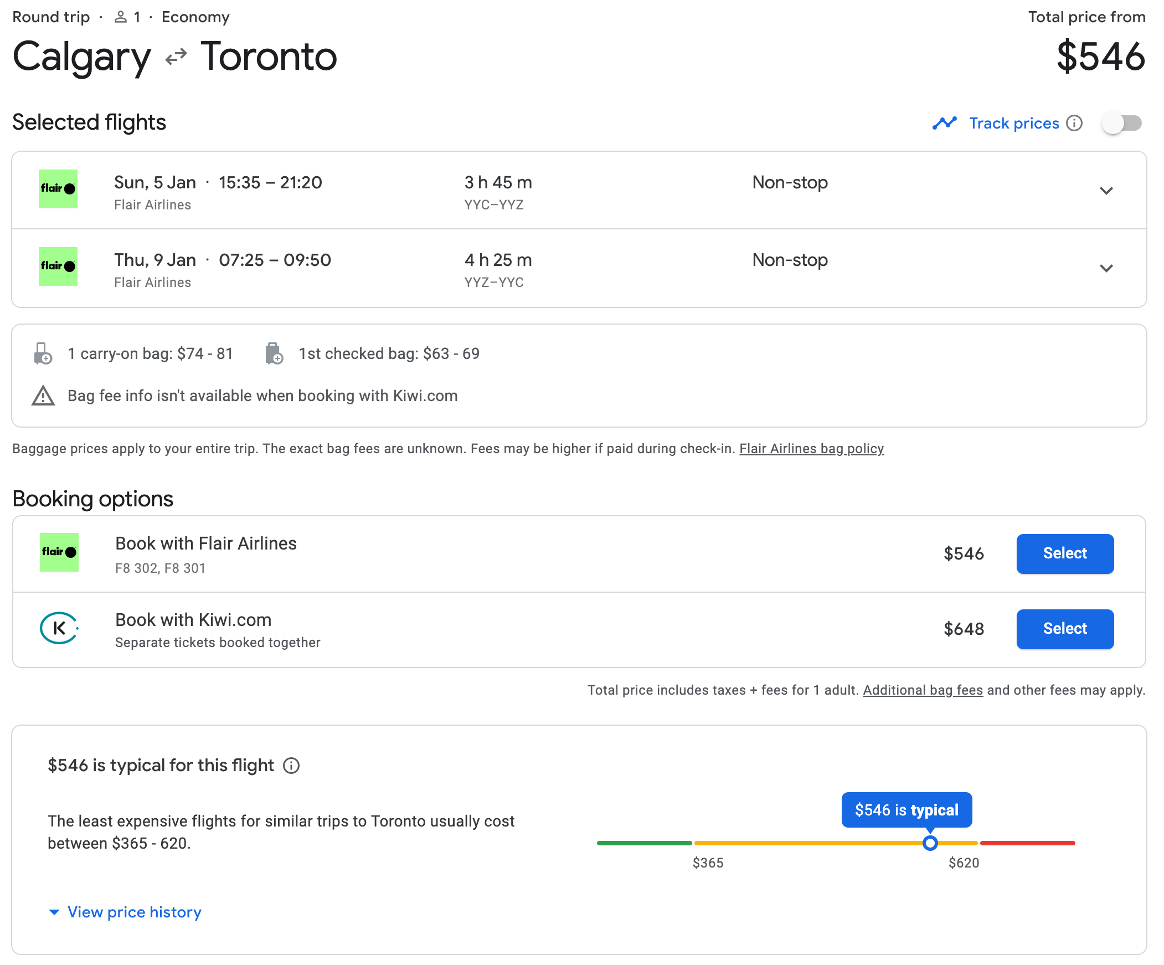Click the Flair logo on the outbound flight
Viewport: 1164px width, 965px height.
point(58,188)
